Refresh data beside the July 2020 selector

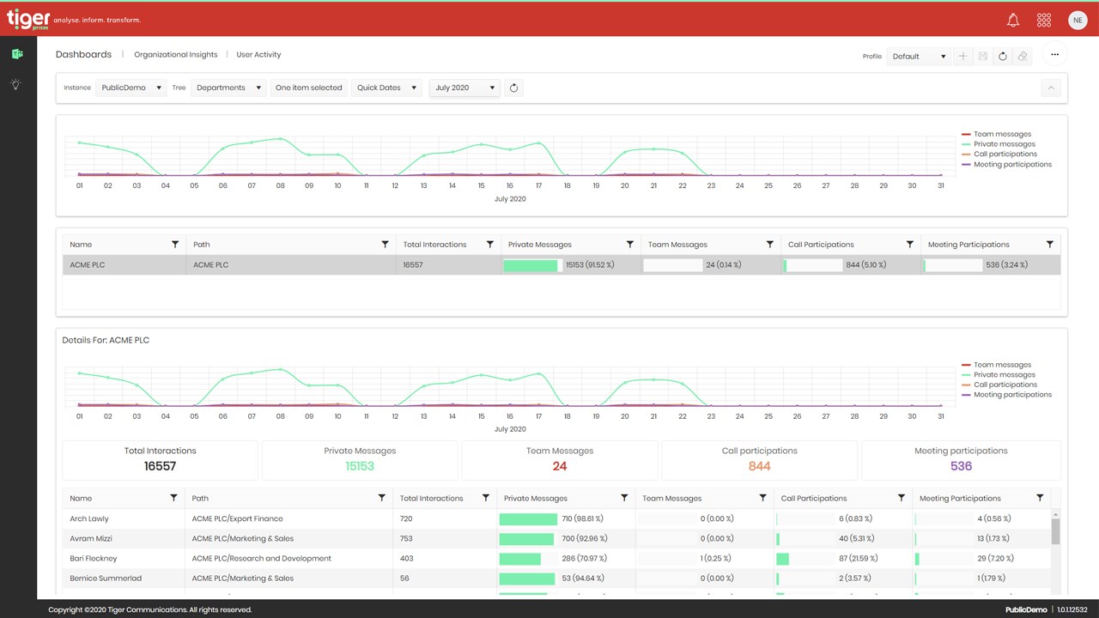[513, 88]
